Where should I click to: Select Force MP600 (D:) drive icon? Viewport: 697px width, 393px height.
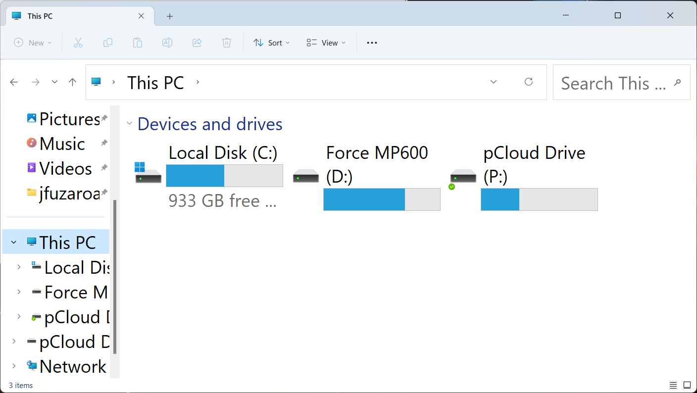tap(306, 176)
